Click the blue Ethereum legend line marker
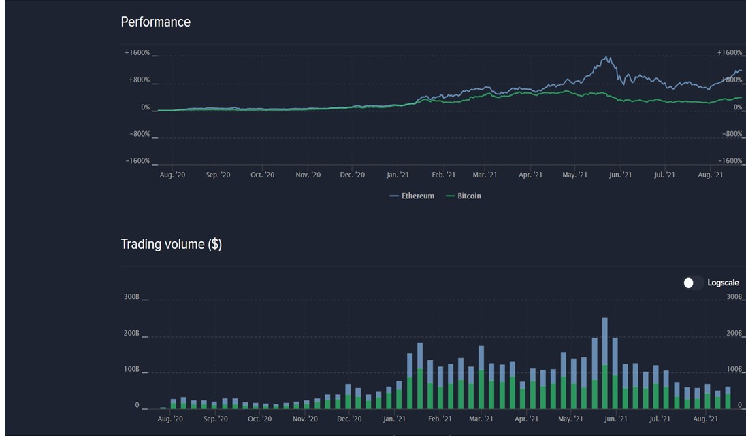 pyautogui.click(x=394, y=196)
